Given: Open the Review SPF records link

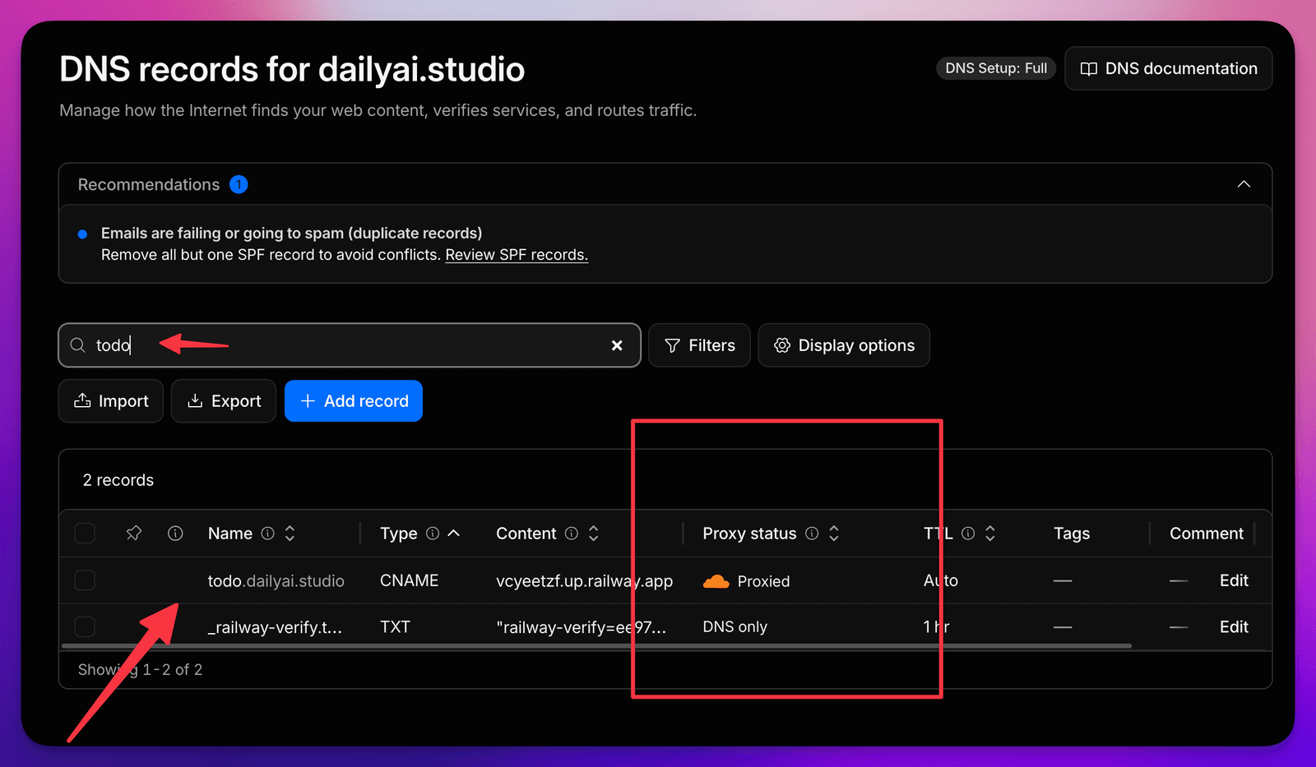Looking at the screenshot, I should pyautogui.click(x=517, y=255).
